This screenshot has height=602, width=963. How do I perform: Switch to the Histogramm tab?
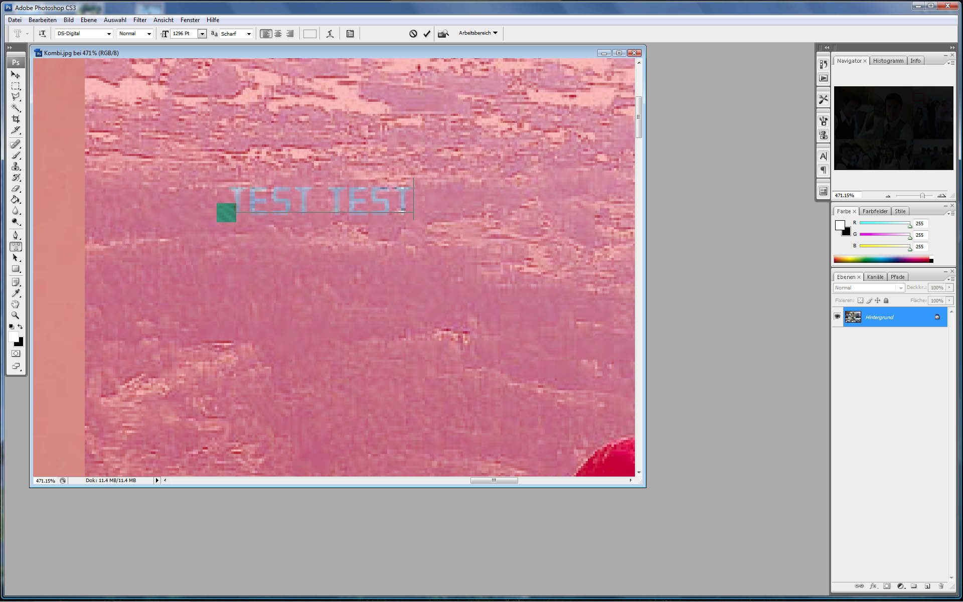[888, 61]
